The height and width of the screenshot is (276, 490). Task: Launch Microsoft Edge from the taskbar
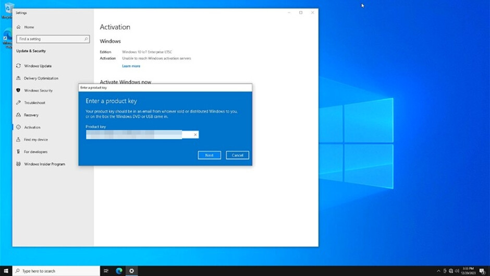click(x=119, y=271)
